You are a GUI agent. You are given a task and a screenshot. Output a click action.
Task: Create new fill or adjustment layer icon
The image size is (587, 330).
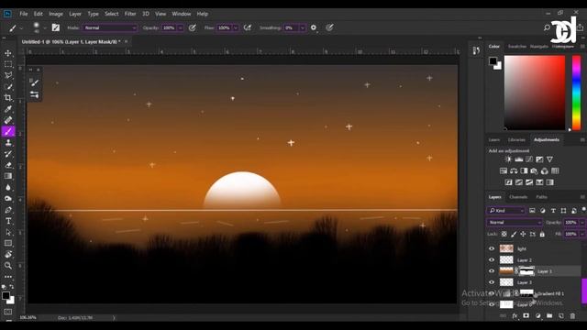538,316
